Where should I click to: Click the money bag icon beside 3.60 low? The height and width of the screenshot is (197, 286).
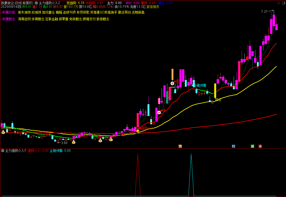click(74, 142)
